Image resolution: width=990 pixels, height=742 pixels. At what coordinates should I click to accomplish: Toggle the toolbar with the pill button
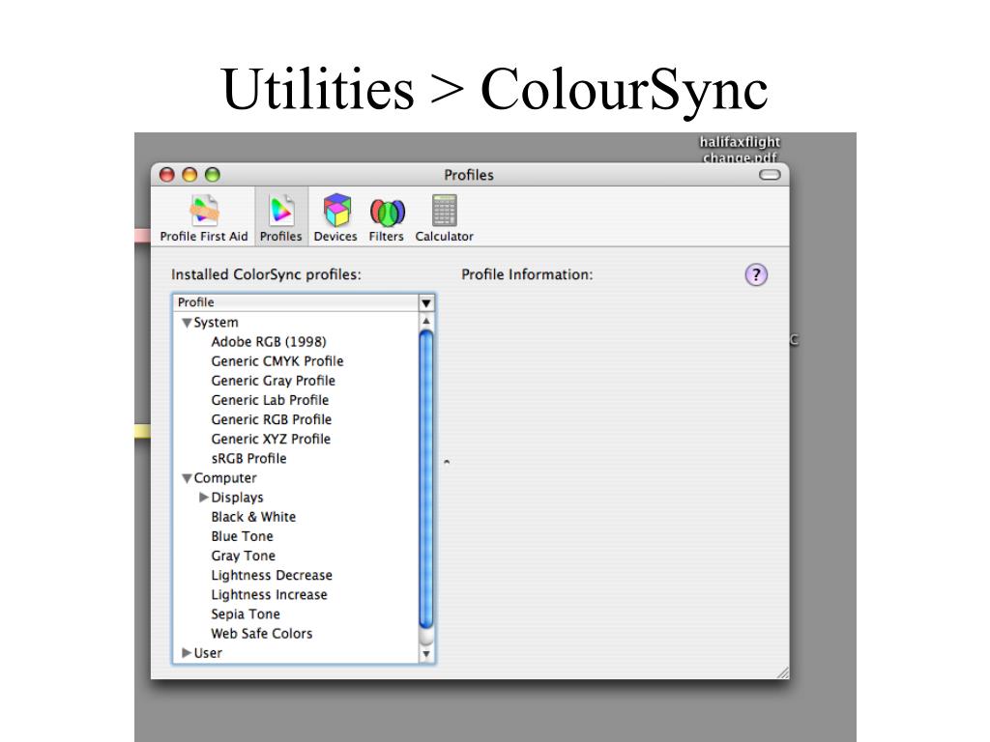point(769,175)
